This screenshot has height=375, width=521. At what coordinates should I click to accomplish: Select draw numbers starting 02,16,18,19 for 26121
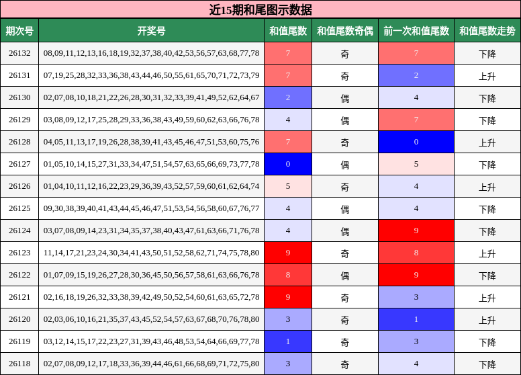tap(152, 297)
